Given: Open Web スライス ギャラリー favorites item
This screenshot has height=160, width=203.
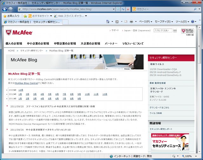Looking at the screenshot, I should tap(70, 16).
